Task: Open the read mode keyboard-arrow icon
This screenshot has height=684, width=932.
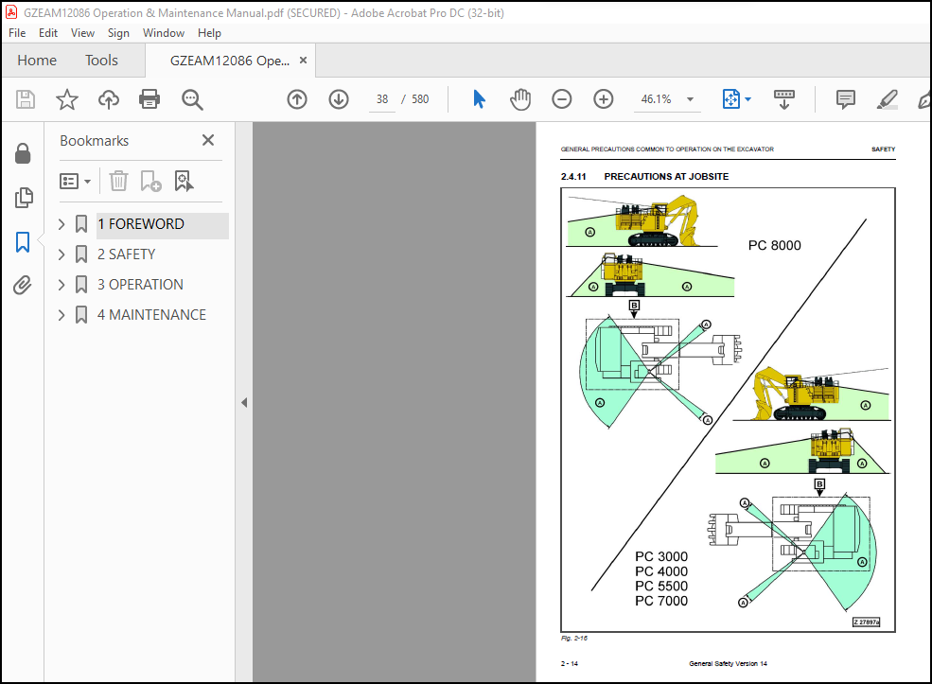Action: 784,99
